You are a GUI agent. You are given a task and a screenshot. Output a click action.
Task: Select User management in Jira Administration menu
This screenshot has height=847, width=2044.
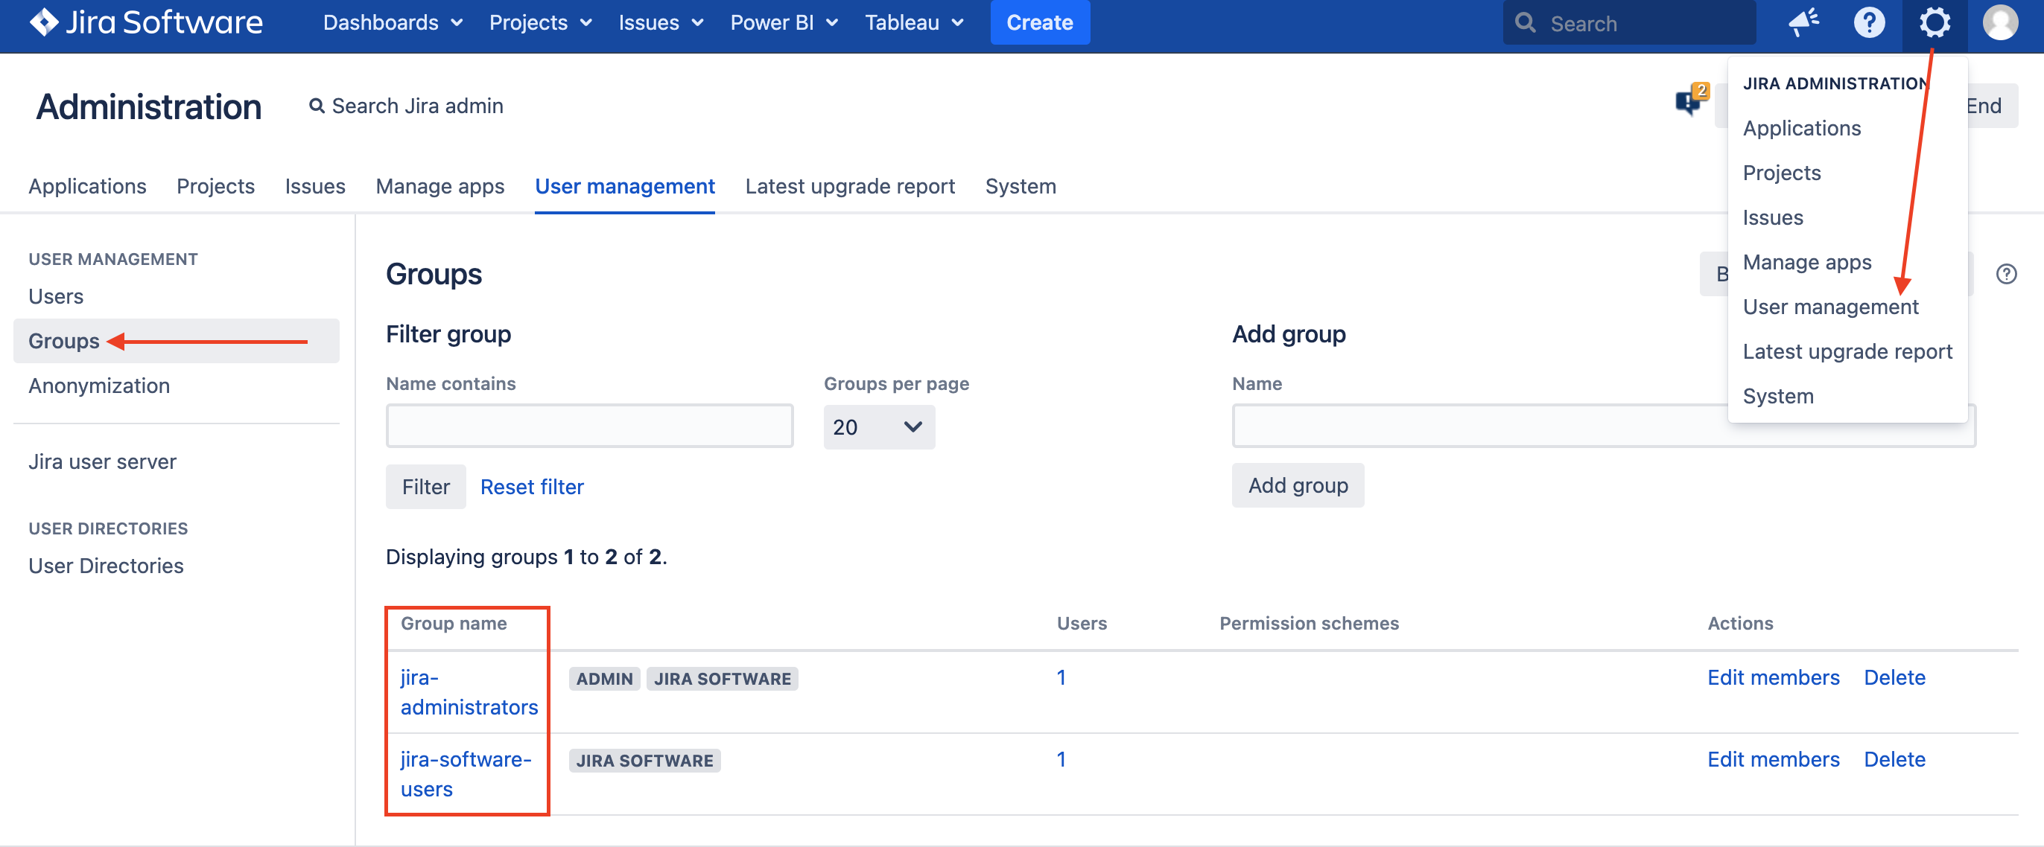[1829, 307]
